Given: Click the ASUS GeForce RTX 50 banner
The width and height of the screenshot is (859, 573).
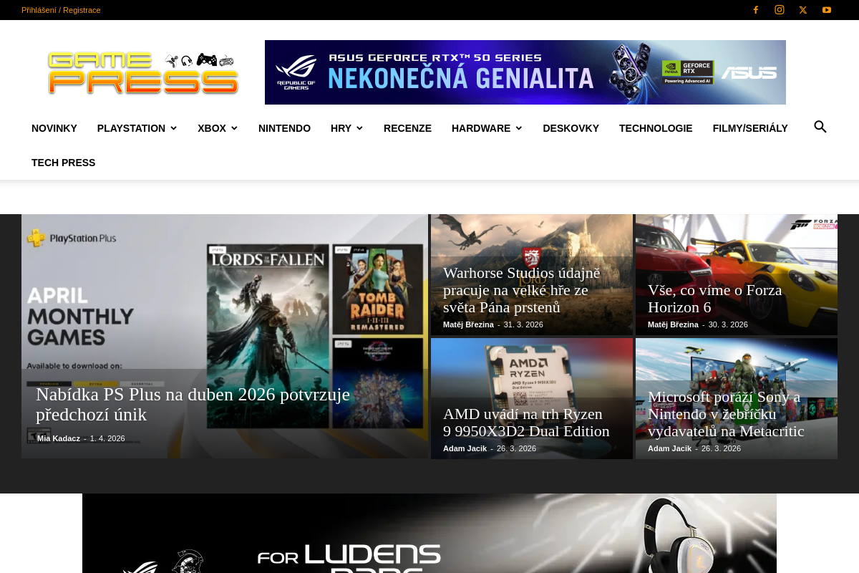Looking at the screenshot, I should [x=525, y=72].
